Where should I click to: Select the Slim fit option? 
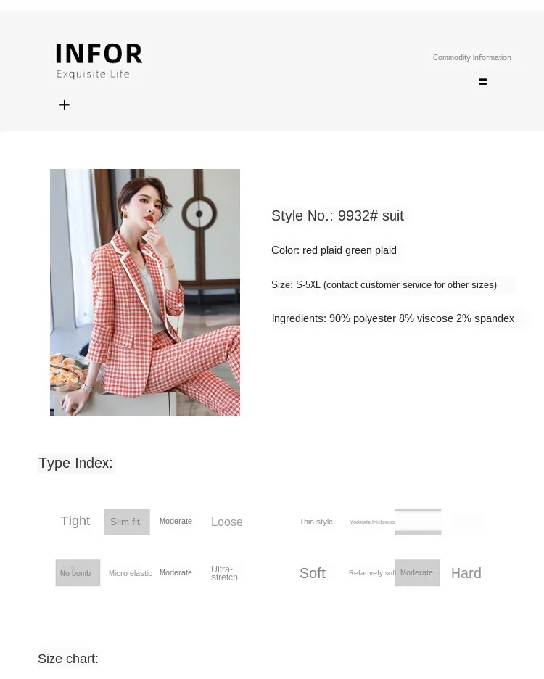click(x=126, y=522)
